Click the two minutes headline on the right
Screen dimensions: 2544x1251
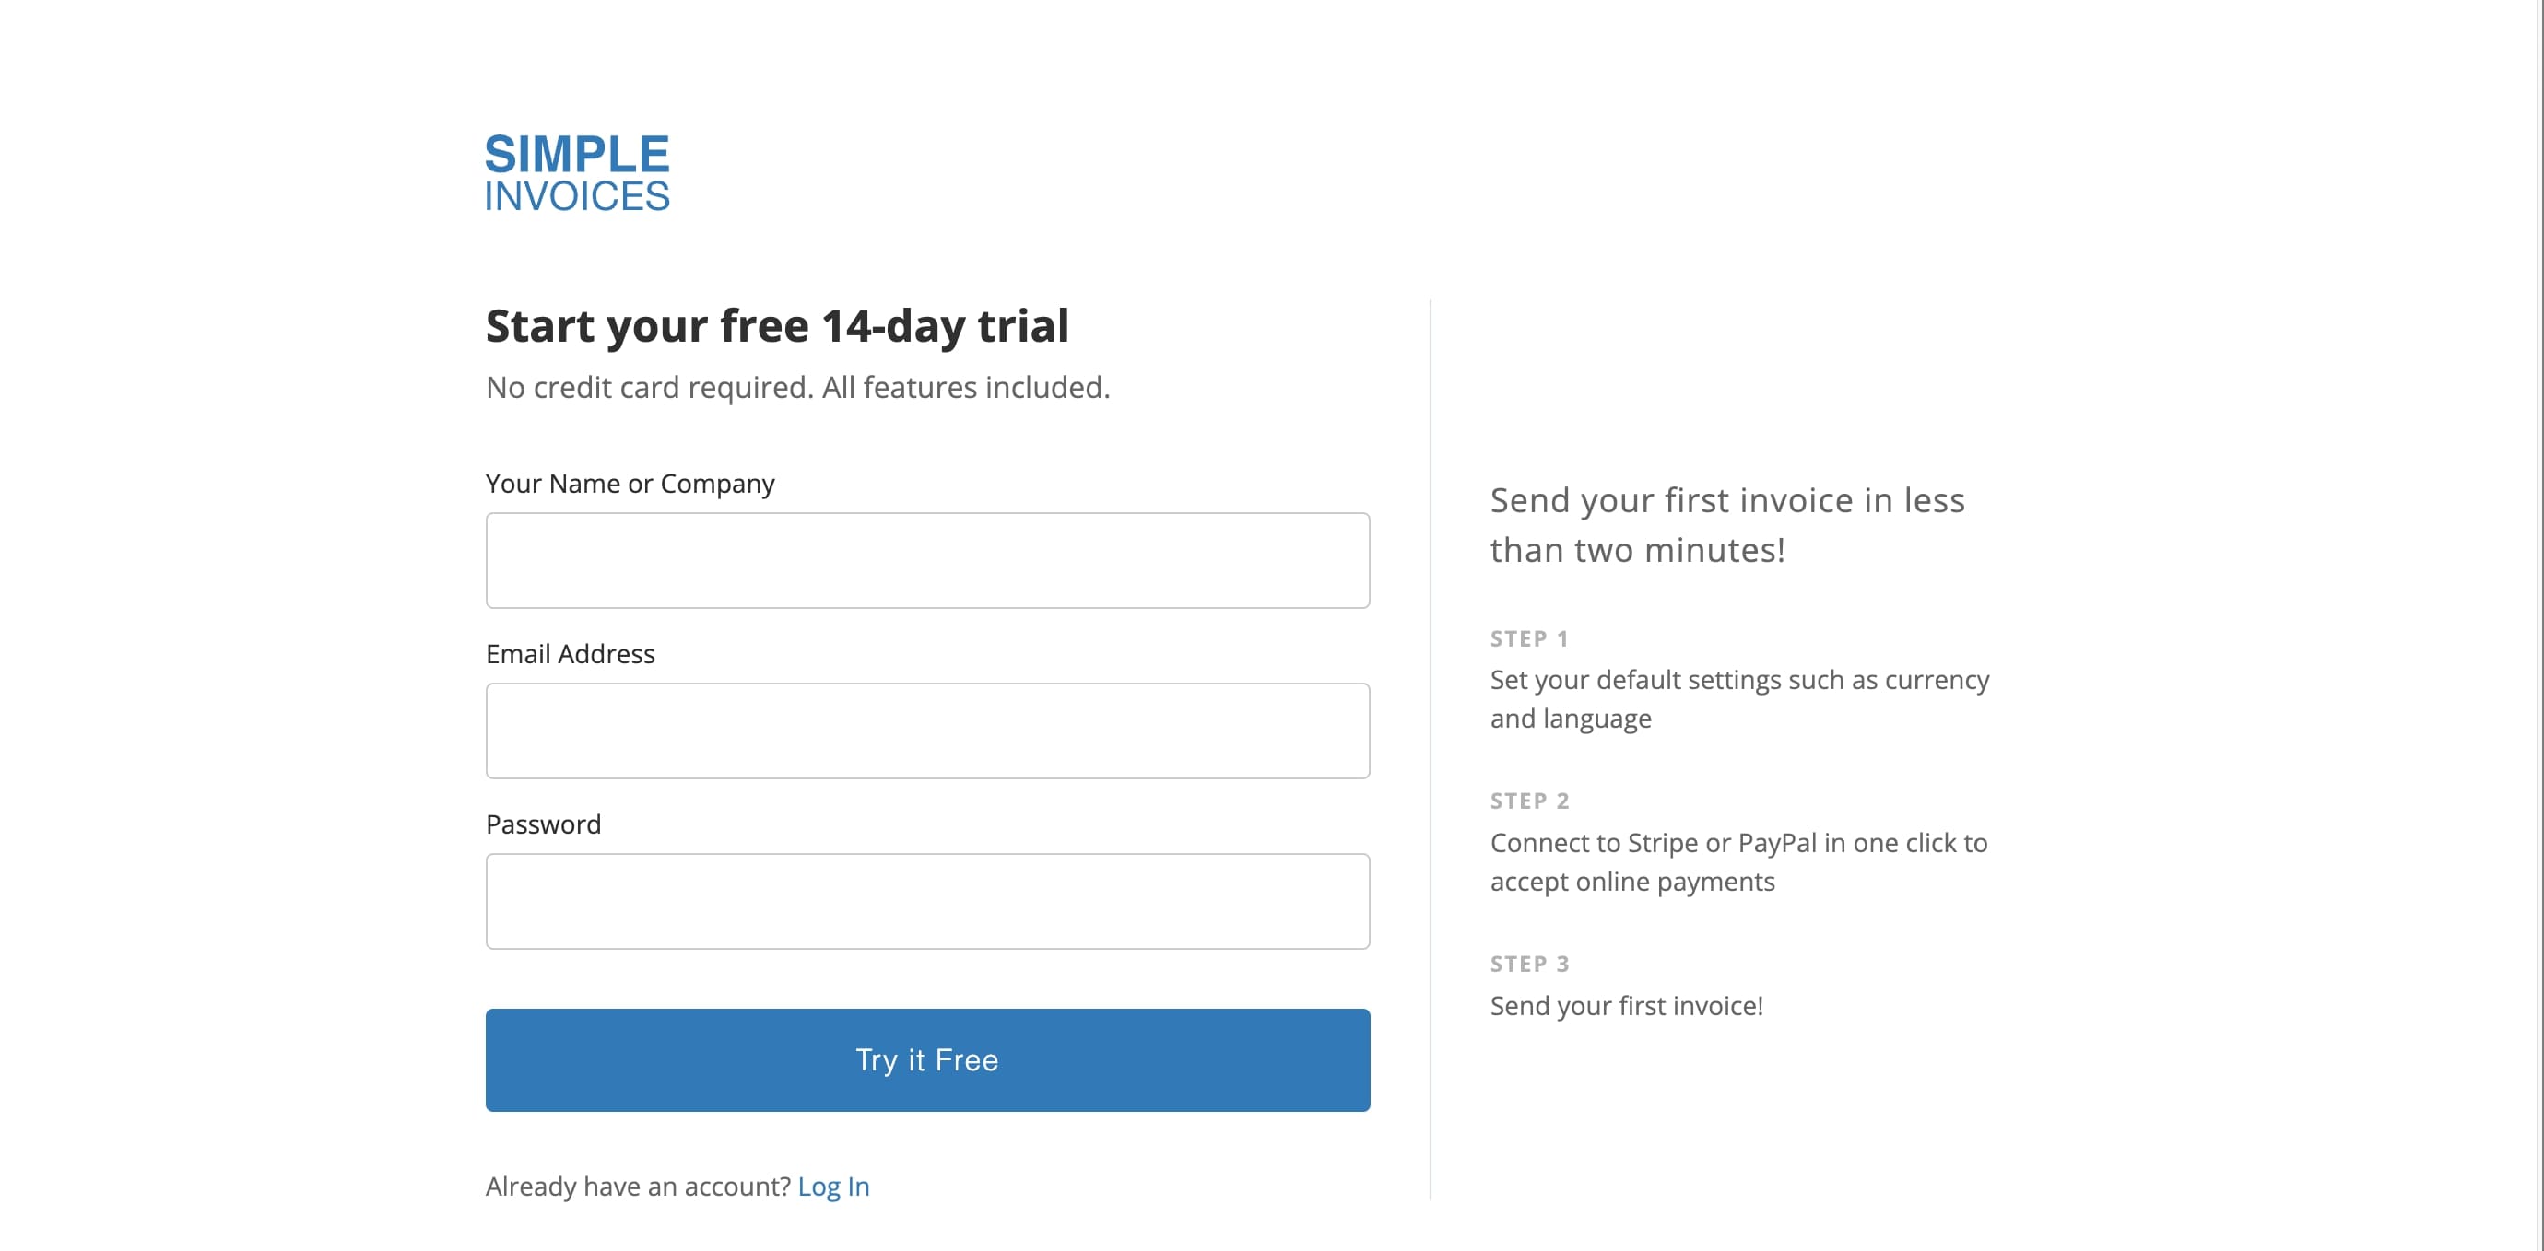(1726, 524)
